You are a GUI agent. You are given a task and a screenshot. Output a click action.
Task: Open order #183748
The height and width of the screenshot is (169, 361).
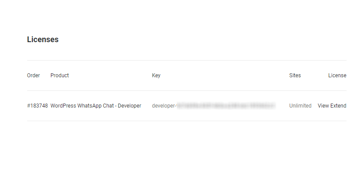pyautogui.click(x=37, y=106)
